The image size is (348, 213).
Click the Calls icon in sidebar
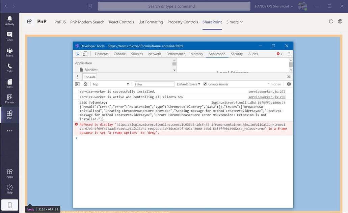pos(9,68)
